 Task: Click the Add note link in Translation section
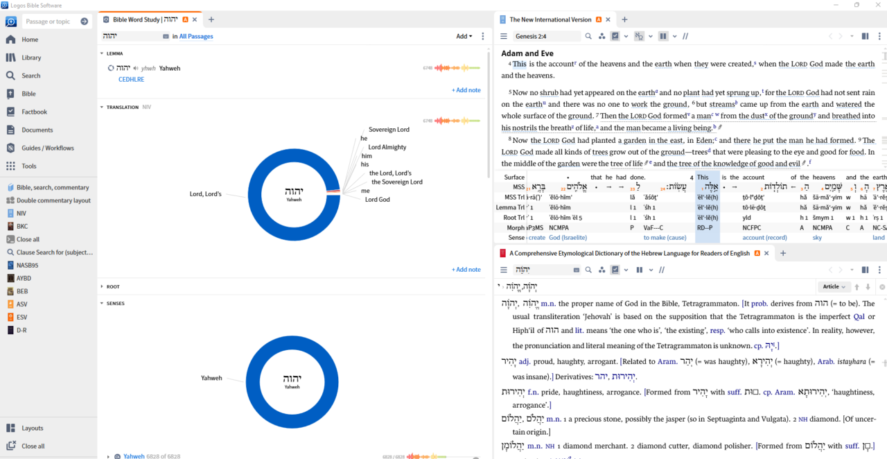(x=466, y=269)
